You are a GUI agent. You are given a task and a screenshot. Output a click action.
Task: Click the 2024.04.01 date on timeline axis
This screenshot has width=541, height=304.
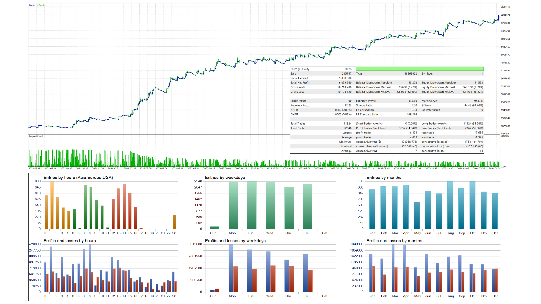click(495, 169)
